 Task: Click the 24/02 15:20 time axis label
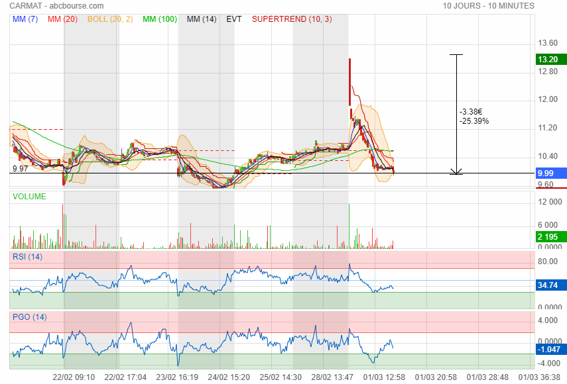coord(229,377)
